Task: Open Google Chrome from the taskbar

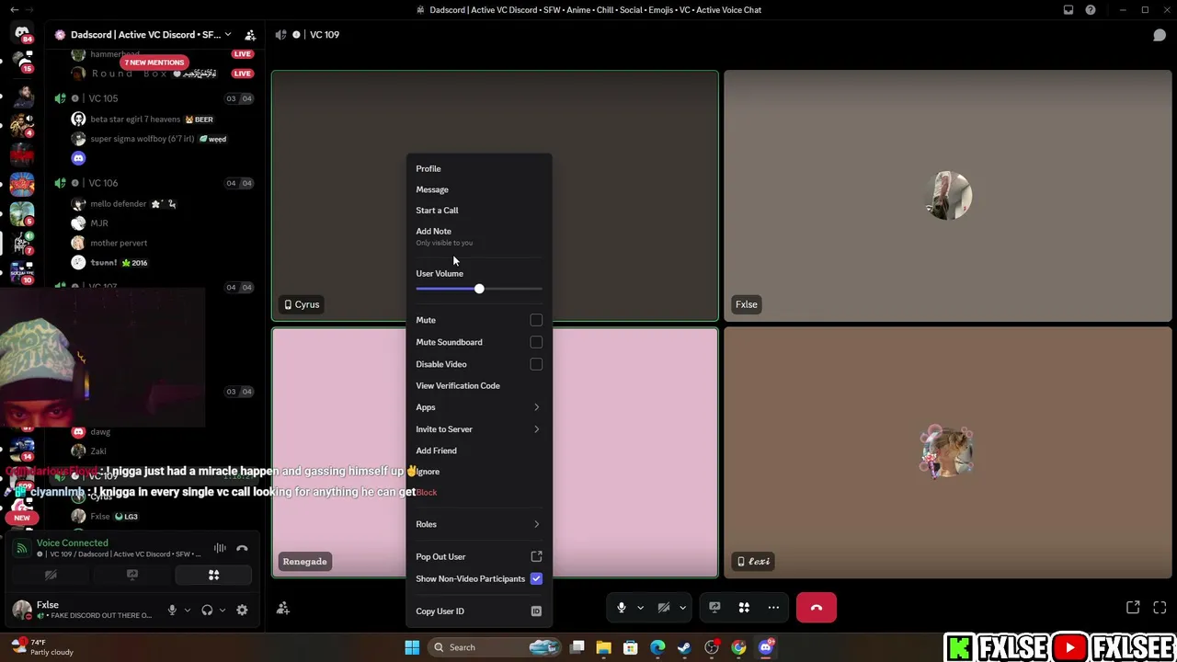Action: [738, 647]
